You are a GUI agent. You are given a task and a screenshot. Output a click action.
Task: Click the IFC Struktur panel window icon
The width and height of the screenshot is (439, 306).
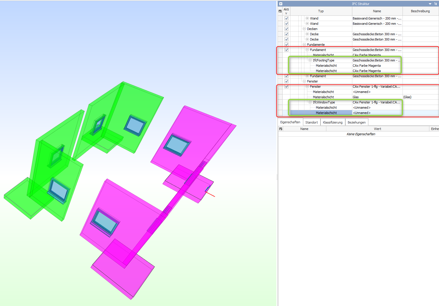point(281,4)
